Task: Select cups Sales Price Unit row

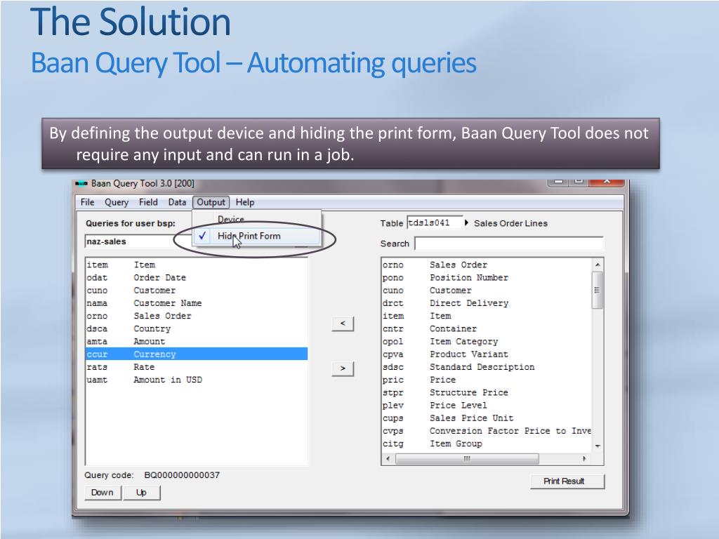Action: 487,418
